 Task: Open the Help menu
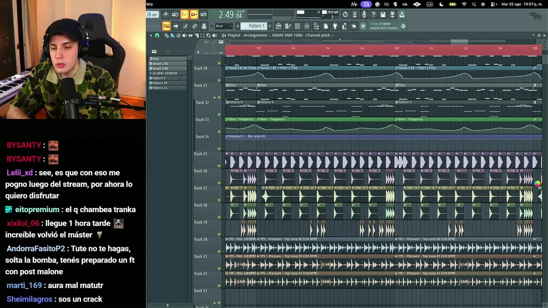click(149, 4)
